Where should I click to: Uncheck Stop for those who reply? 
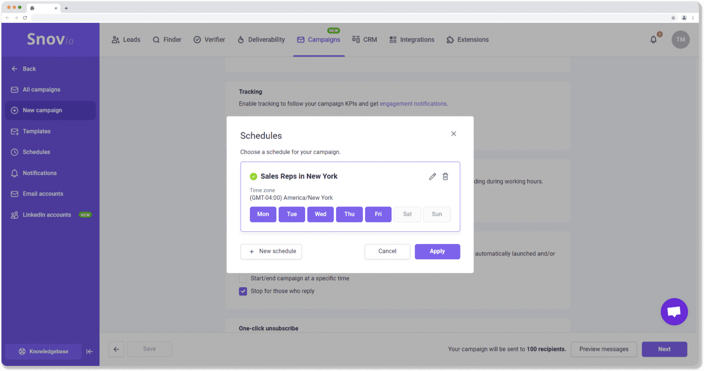(x=243, y=291)
